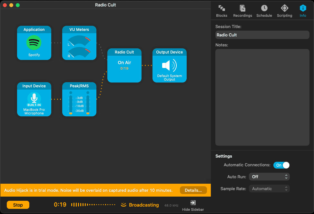Click into the Notes text area
314x214 pixels.
tap(262, 97)
